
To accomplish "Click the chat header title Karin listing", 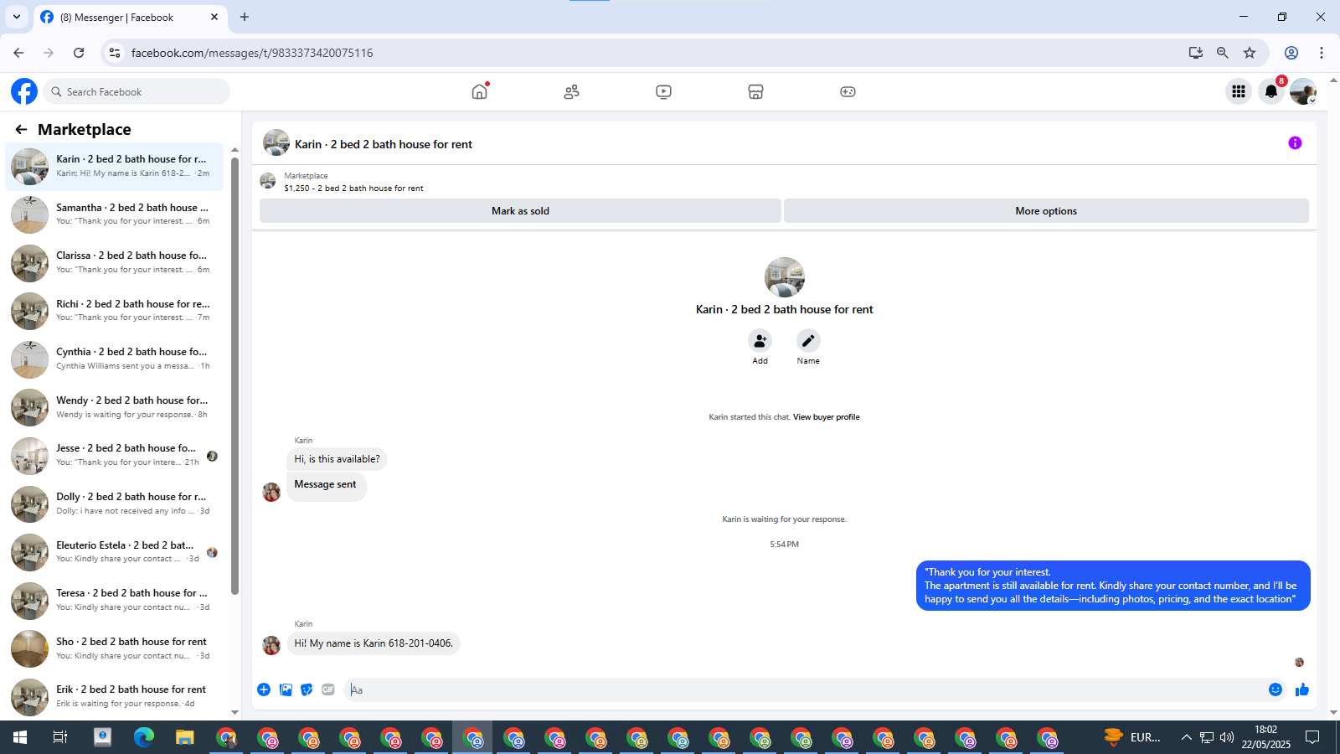I will [x=384, y=144].
